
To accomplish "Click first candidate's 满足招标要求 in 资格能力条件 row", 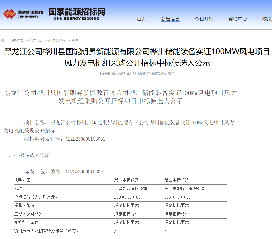I will point(139,223).
